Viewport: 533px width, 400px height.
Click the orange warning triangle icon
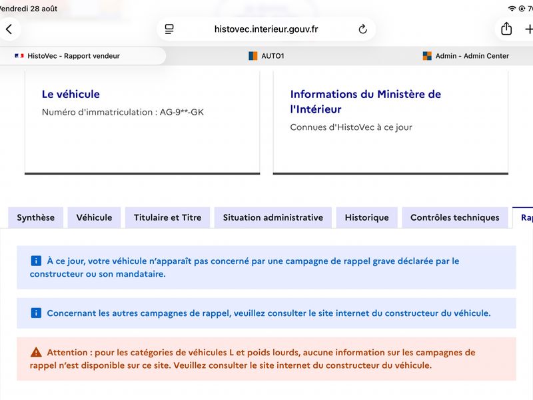(36, 353)
